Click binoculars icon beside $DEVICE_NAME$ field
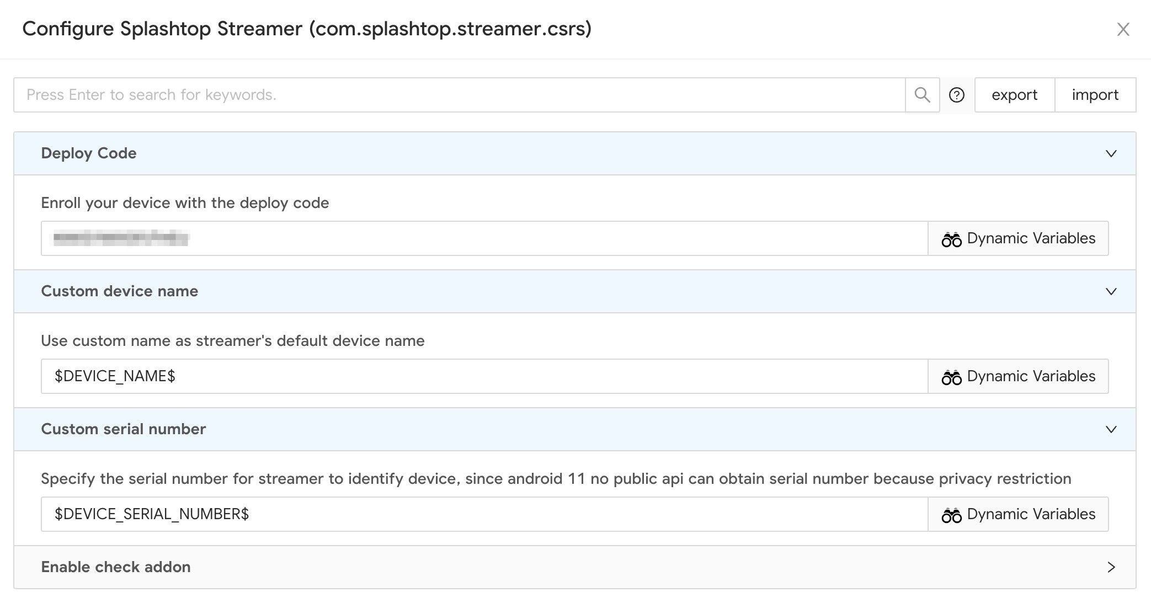Screen dimensions: 1151x603 (x=951, y=377)
